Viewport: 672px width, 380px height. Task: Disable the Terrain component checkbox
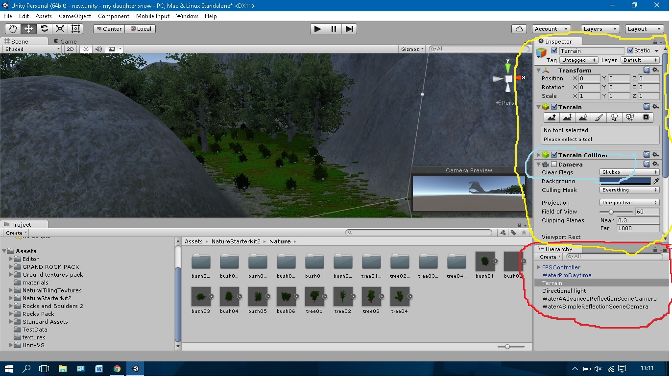pos(554,107)
